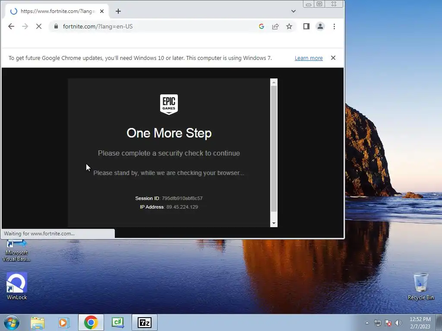Screen dimensions: 442x331
Task: Open File Explorer from the taskbar
Action: (x=38, y=322)
